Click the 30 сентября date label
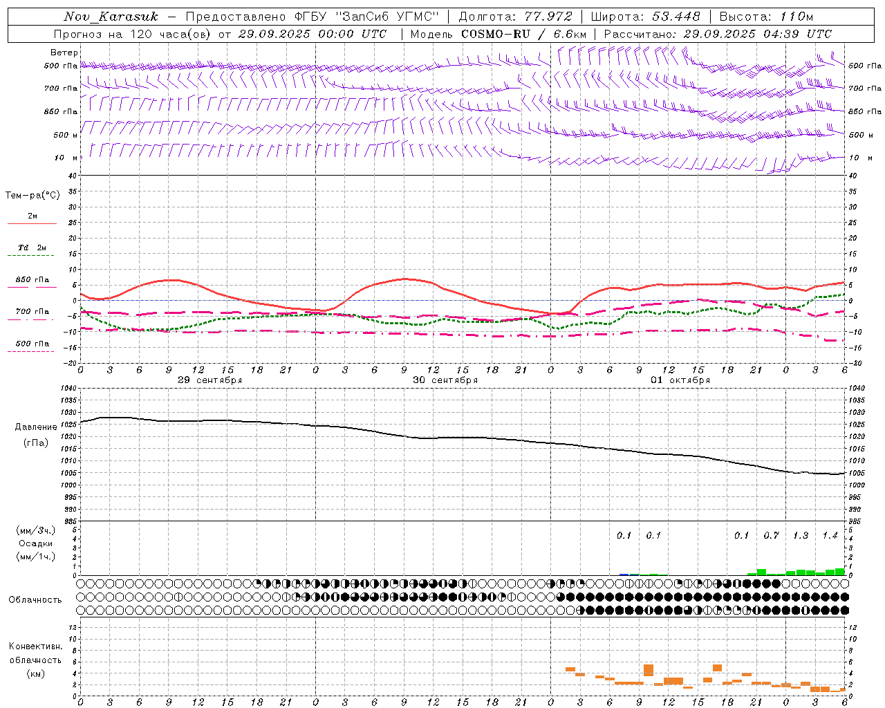Viewport: 885px width, 708px height. (445, 380)
